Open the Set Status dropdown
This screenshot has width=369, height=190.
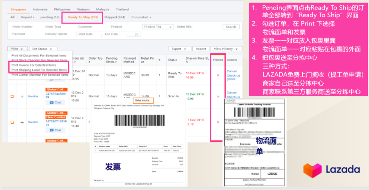pyautogui.click(x=43, y=49)
